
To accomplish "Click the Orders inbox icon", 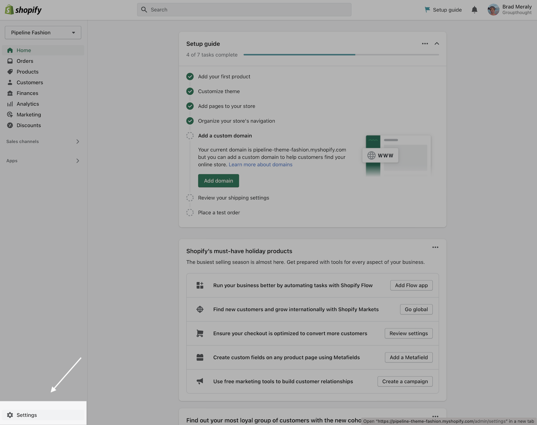I will (10, 61).
